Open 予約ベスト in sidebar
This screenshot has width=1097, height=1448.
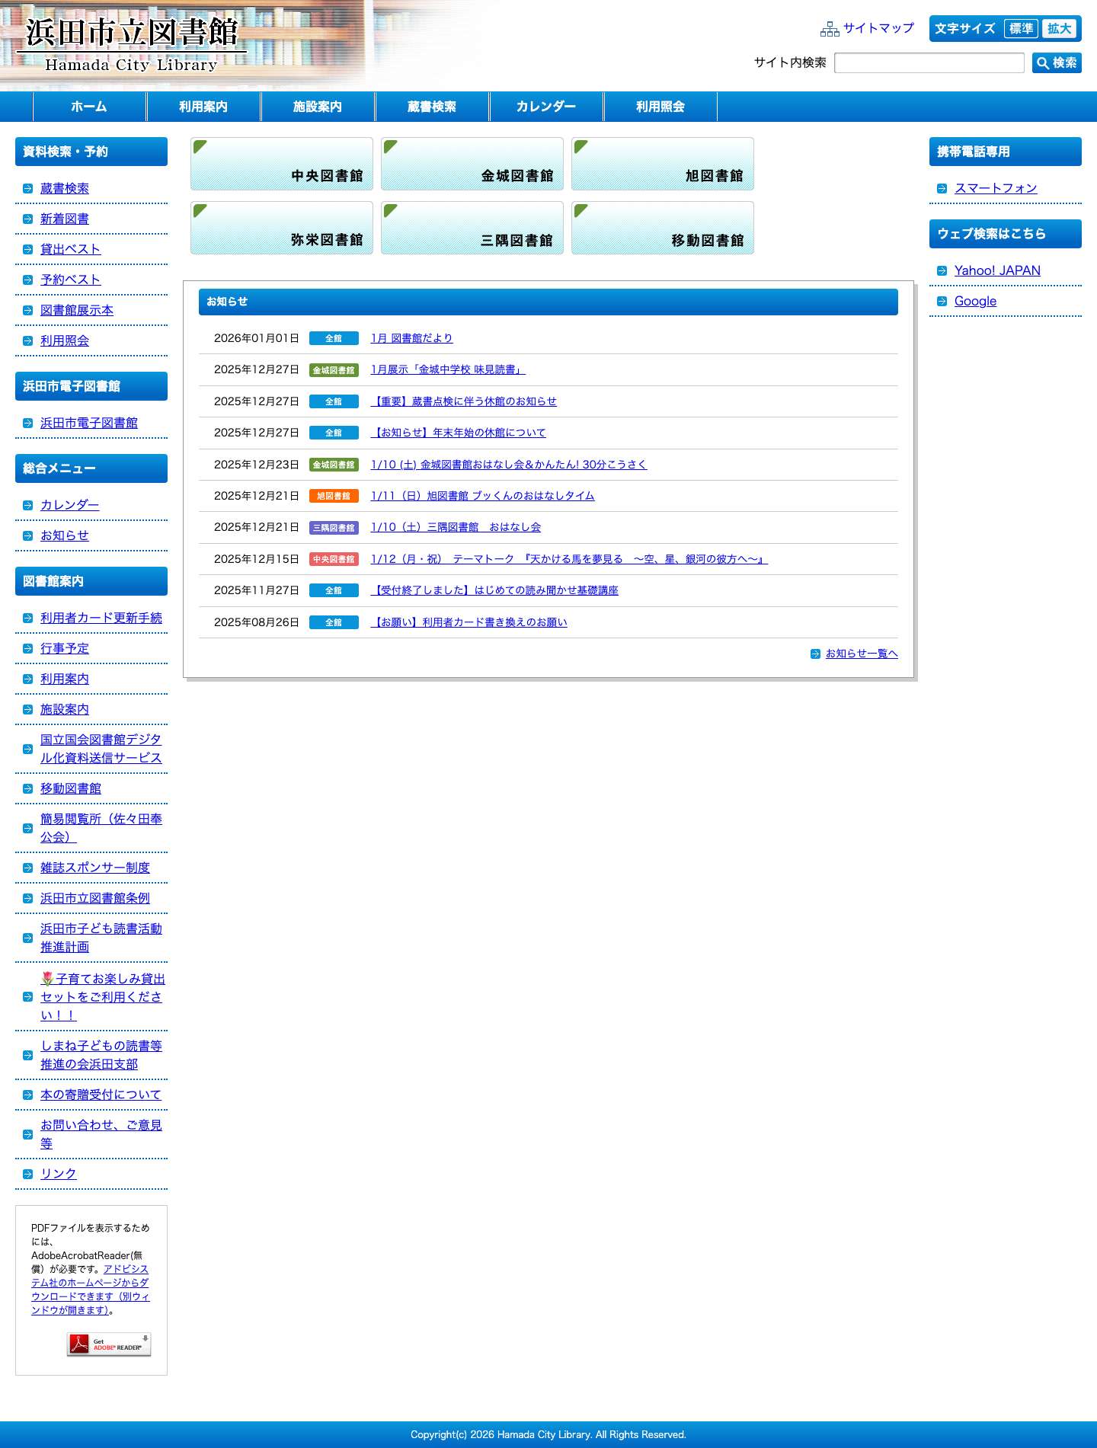tap(70, 280)
